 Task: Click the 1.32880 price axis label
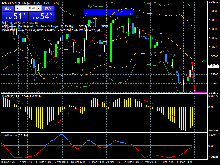213,56
